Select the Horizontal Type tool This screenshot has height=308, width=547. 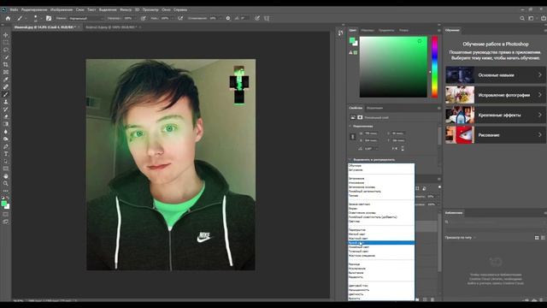pyautogui.click(x=6, y=154)
